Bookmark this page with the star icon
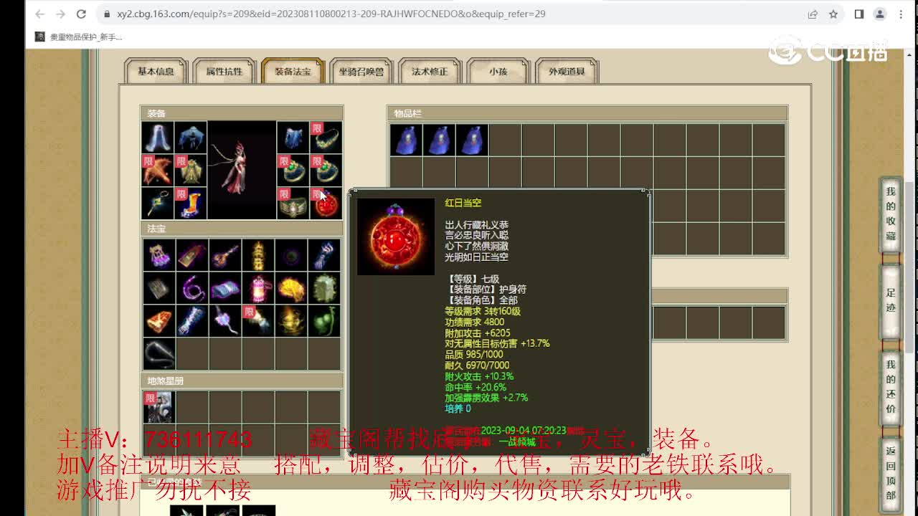Viewport: 918px width, 516px height. coord(833,14)
